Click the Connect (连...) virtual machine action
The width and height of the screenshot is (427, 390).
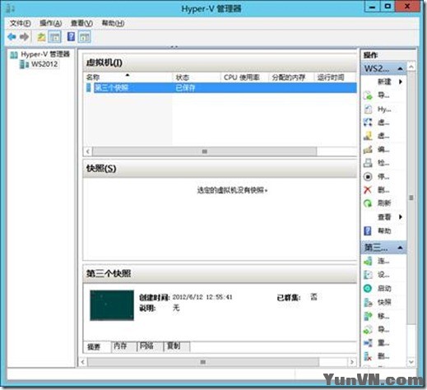coord(383,261)
